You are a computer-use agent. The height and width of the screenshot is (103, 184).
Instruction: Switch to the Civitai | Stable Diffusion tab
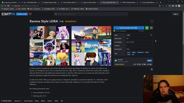click(x=149, y=2)
